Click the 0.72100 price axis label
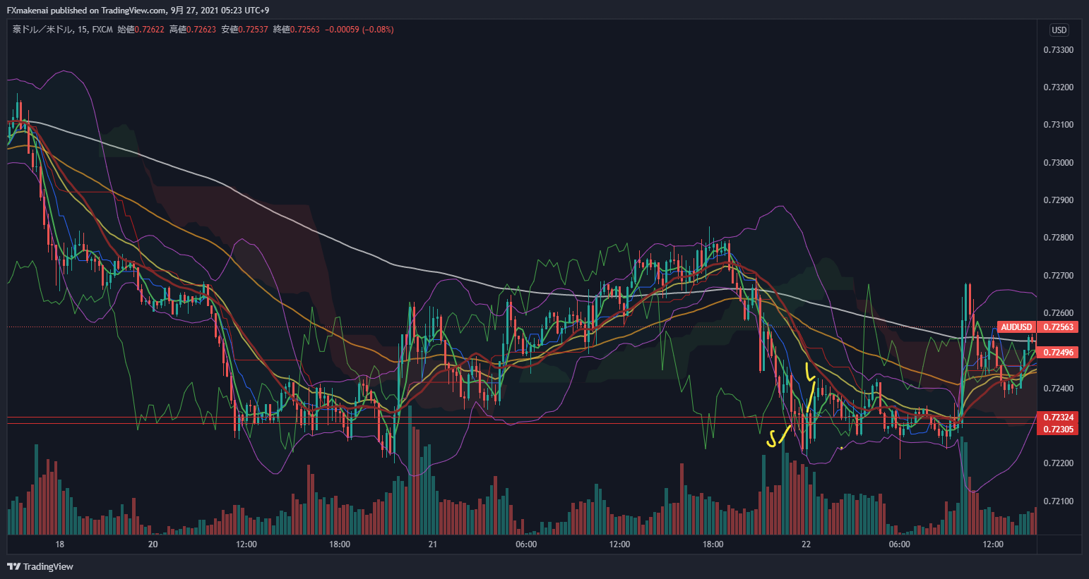This screenshot has width=1089, height=579. 1058,501
